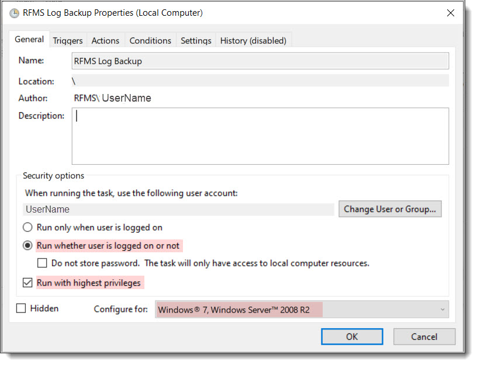Open the Conditions tab

[150, 40]
